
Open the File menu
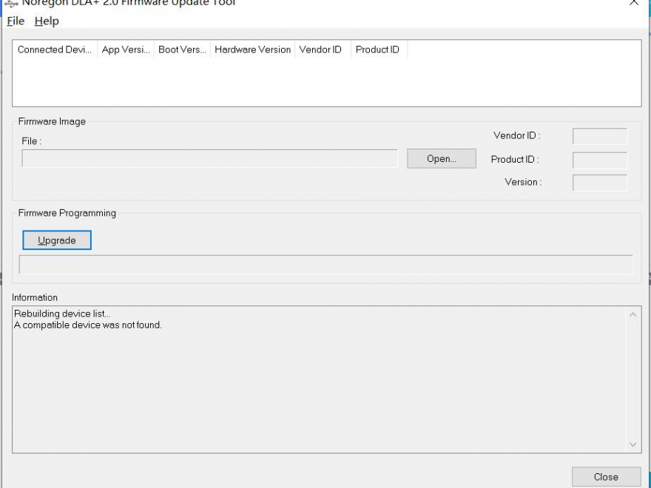(16, 21)
